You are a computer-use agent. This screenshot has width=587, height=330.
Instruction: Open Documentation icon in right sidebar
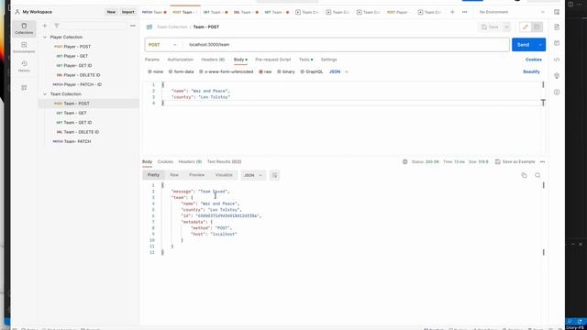(557, 27)
